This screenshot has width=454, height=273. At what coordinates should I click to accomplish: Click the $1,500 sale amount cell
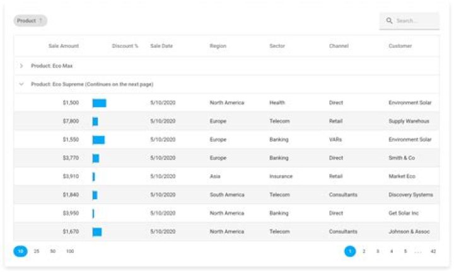click(x=71, y=103)
